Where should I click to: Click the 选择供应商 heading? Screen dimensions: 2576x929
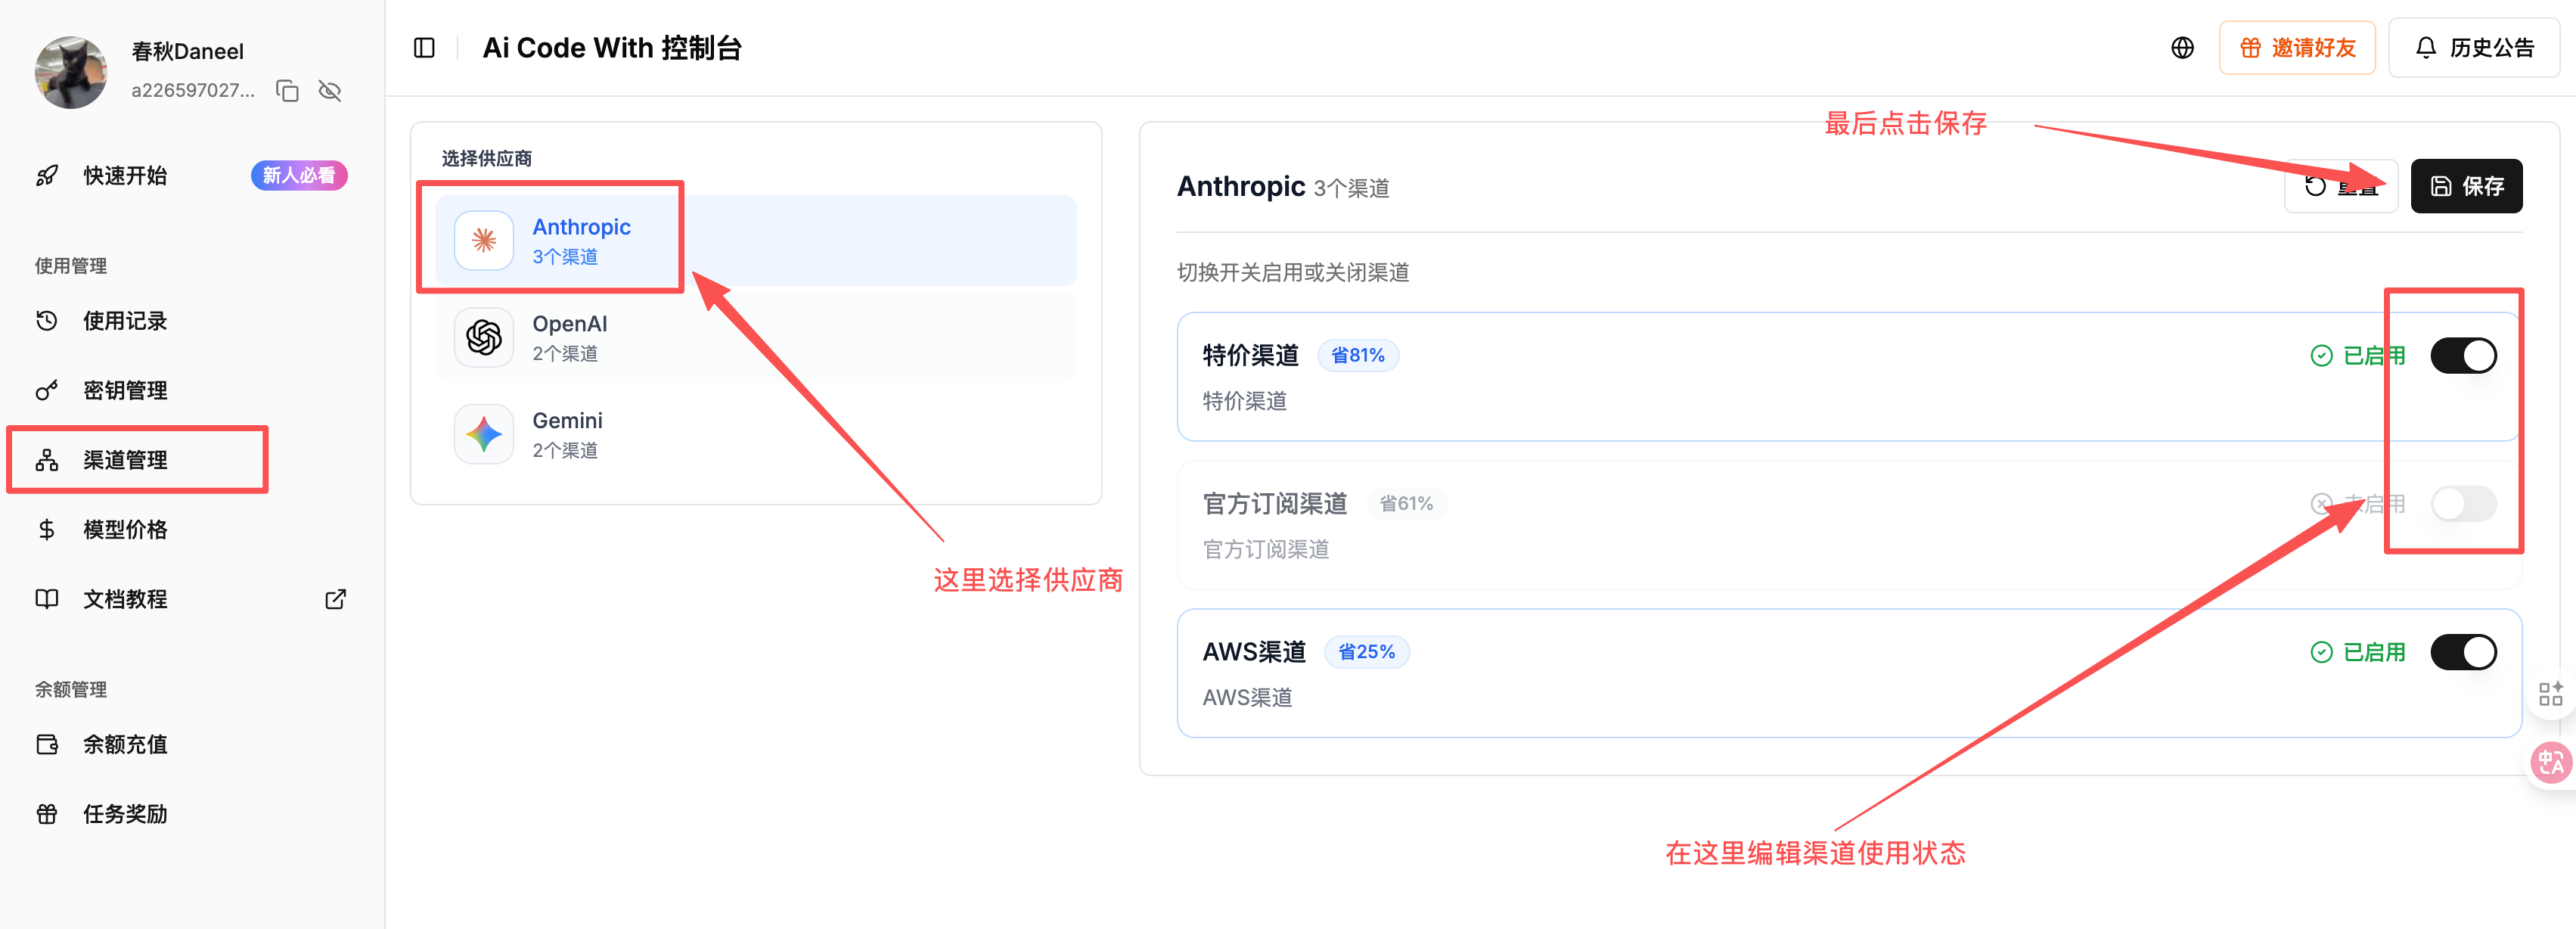click(x=487, y=159)
